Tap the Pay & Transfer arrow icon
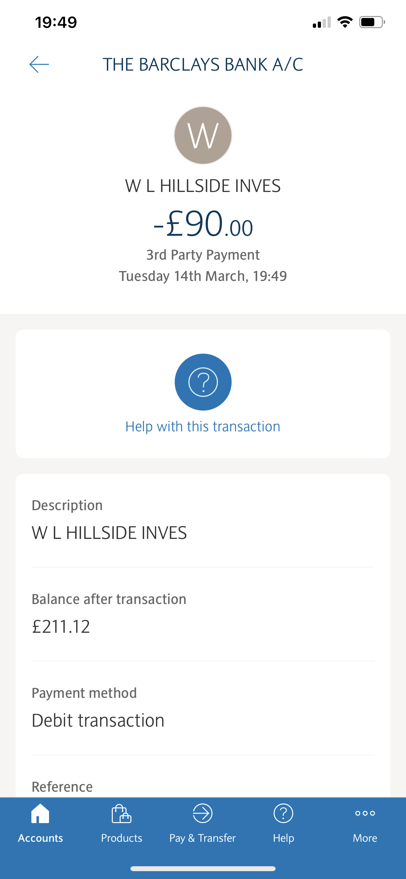406x879 pixels. [x=203, y=814]
